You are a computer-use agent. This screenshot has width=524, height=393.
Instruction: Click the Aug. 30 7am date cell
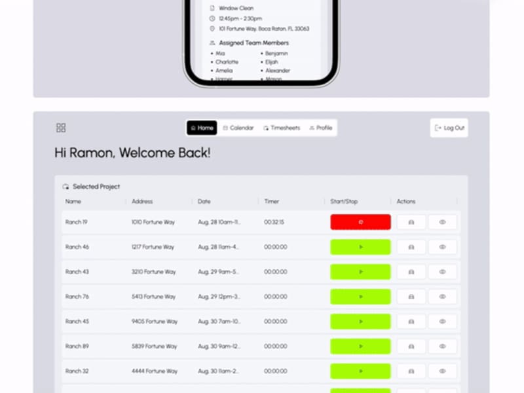click(x=219, y=322)
